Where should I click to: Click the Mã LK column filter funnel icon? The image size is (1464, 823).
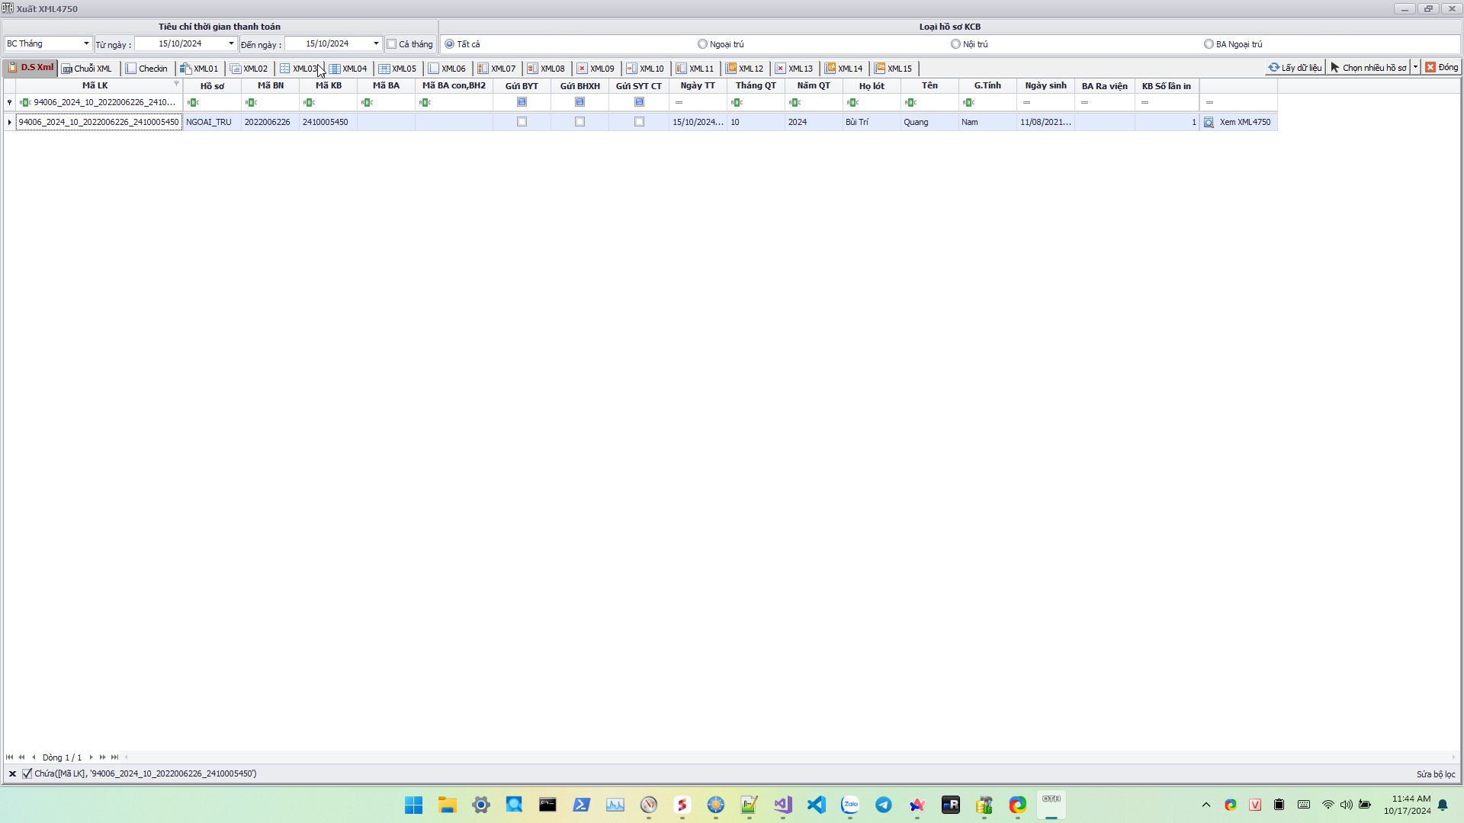(176, 84)
